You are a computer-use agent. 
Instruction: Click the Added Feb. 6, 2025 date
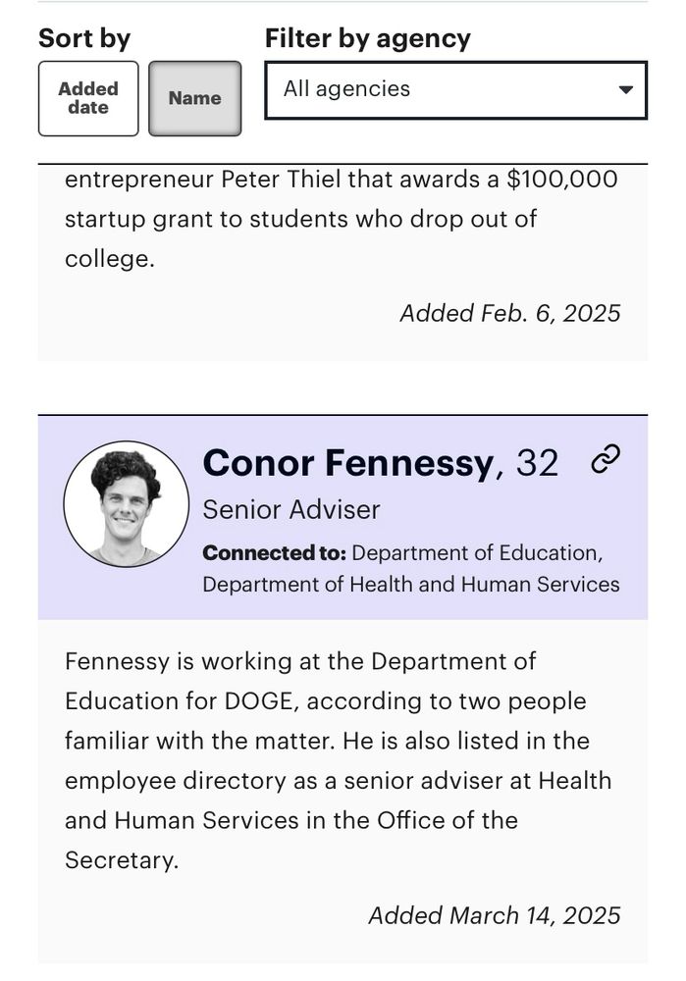[510, 313]
